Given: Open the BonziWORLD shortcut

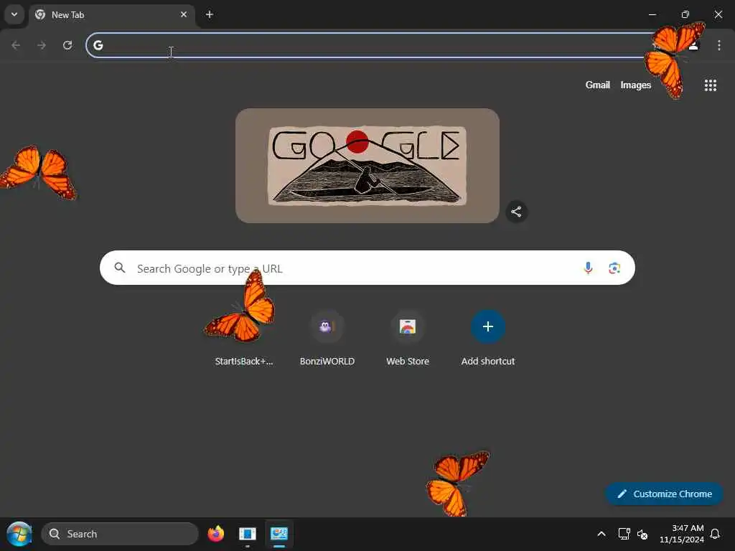Looking at the screenshot, I should pyautogui.click(x=327, y=337).
